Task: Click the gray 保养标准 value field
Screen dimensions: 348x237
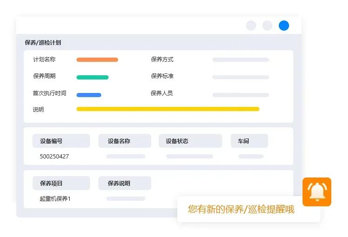Action: coord(241,77)
